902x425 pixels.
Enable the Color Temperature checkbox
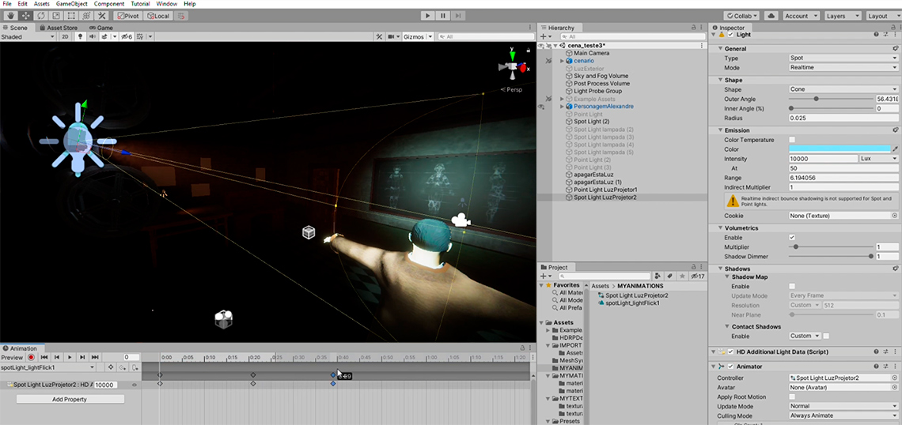tap(792, 140)
